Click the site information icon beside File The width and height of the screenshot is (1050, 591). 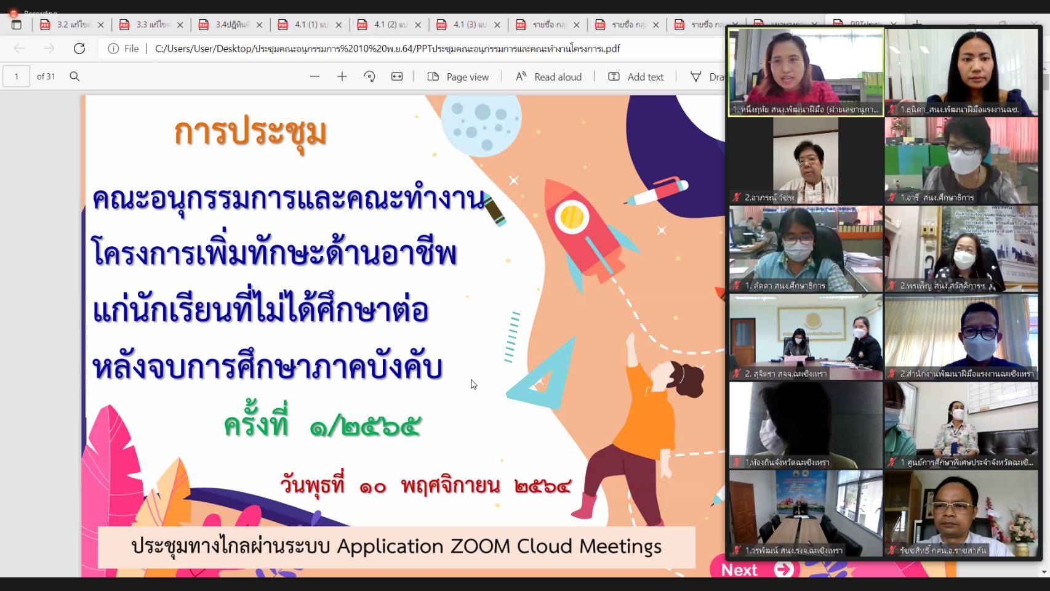pos(113,49)
